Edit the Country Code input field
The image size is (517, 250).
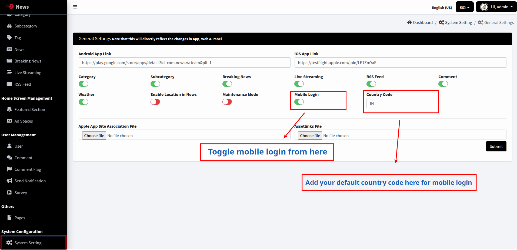coord(400,103)
